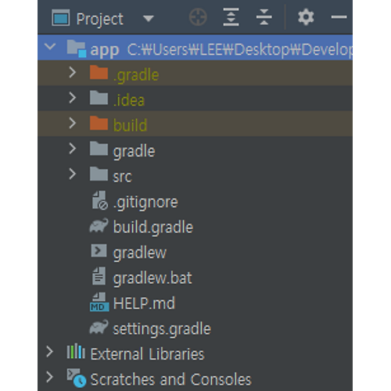
Task: Click the Select Opened File crosshair icon
Action: [x=198, y=17]
